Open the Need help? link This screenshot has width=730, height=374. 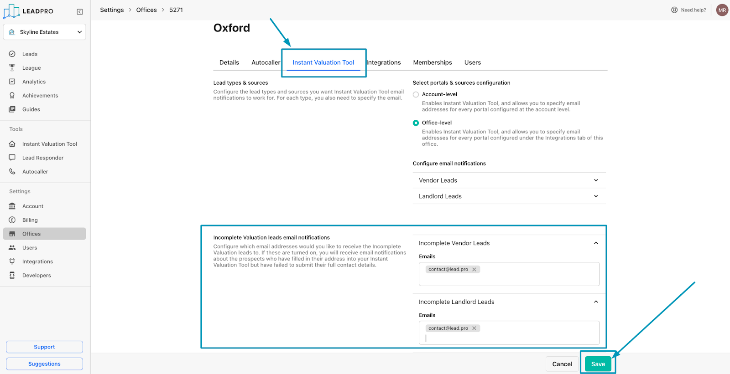693,10
